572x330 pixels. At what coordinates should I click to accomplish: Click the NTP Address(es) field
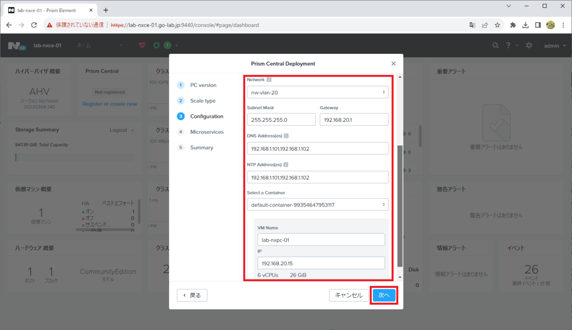(318, 177)
